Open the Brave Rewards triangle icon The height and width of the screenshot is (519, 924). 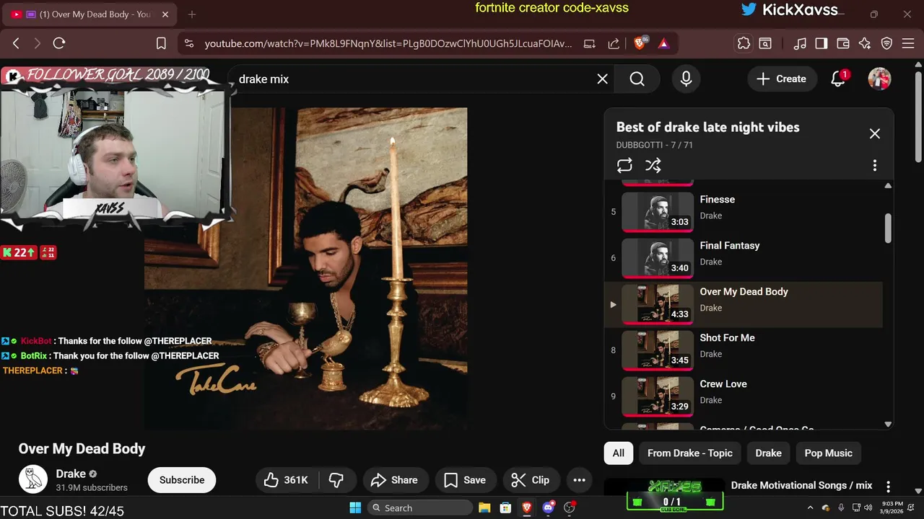[663, 44]
